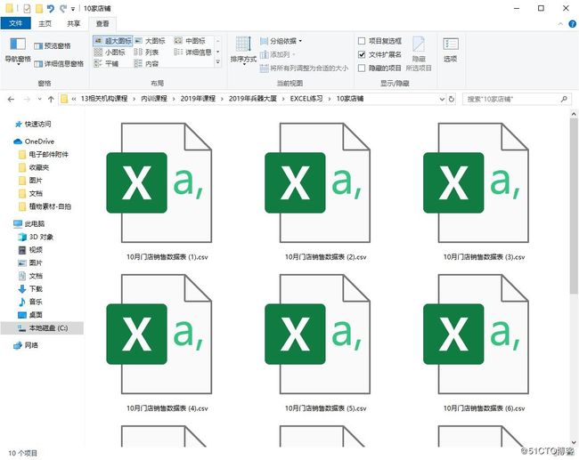The width and height of the screenshot is (579, 460).
Task: Select 快速访问 in navigation pane
Action: pyautogui.click(x=33, y=125)
